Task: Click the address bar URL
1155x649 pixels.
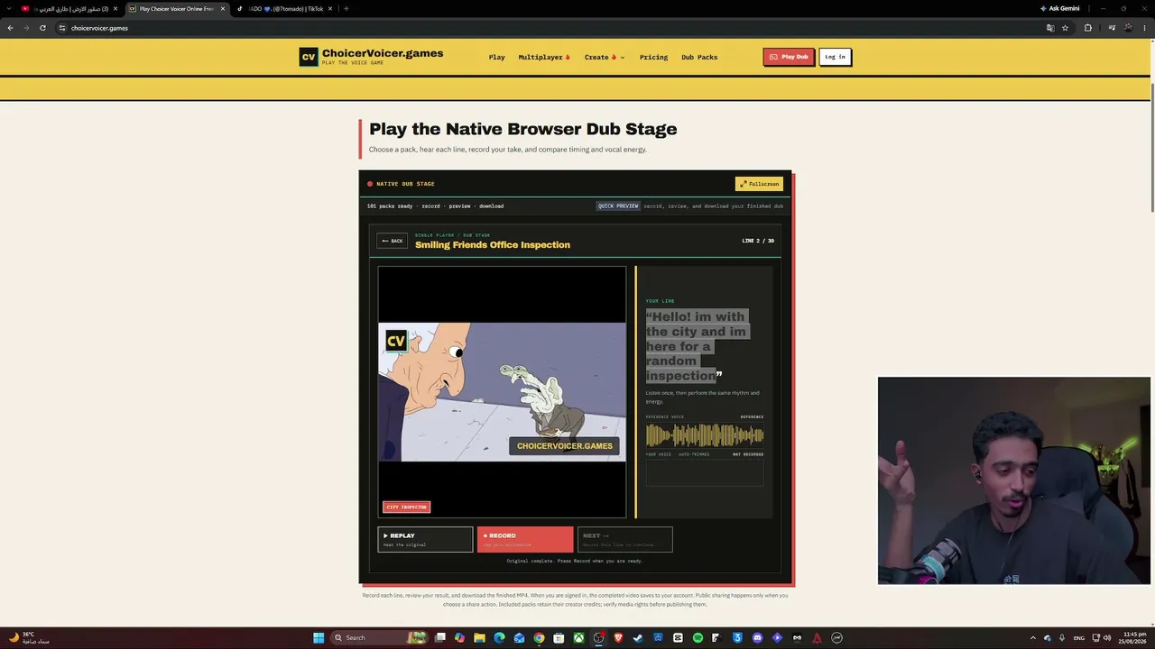Action: 99,28
